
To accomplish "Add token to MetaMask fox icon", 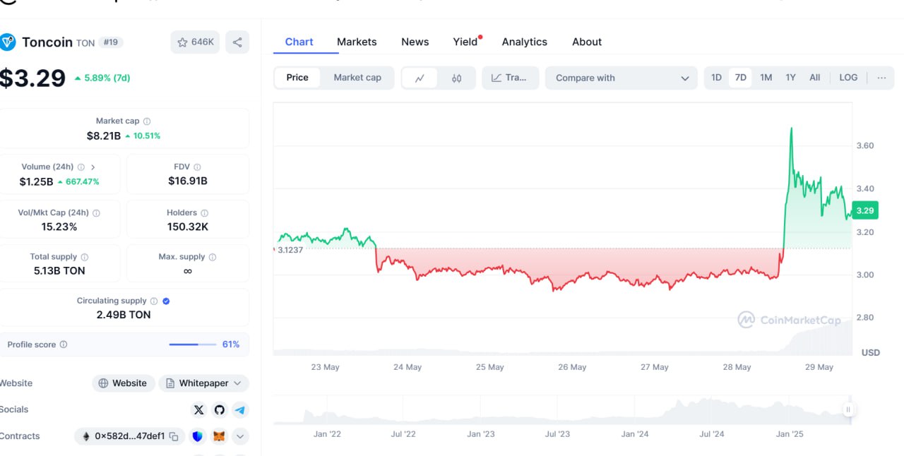I will (220, 437).
